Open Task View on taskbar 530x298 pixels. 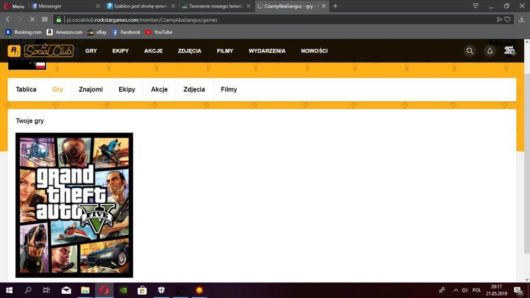pos(47,290)
